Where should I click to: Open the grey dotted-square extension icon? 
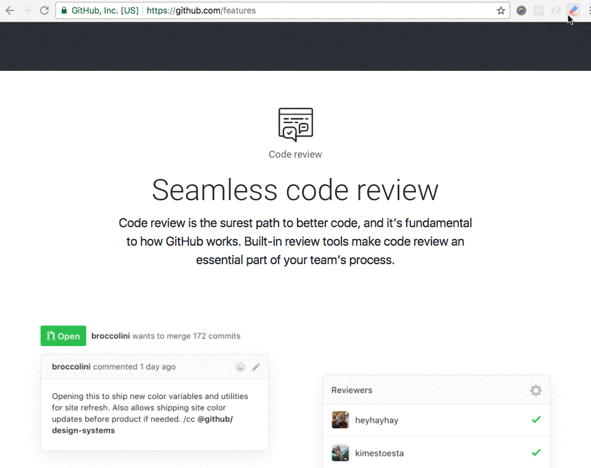tap(539, 10)
